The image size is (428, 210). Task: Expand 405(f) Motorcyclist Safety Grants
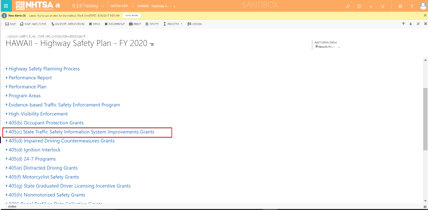pyautogui.click(x=42, y=177)
